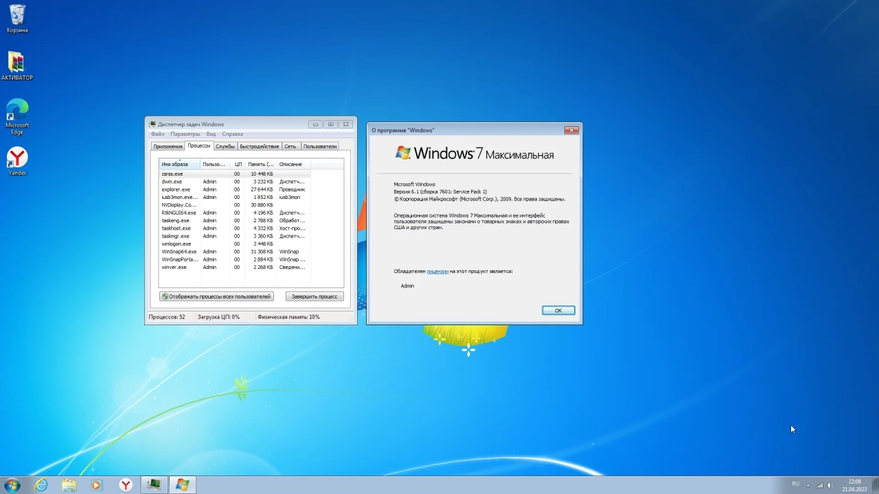The image size is (879, 494).
Task: Select the WinSnap64.exe process row
Action: point(235,252)
